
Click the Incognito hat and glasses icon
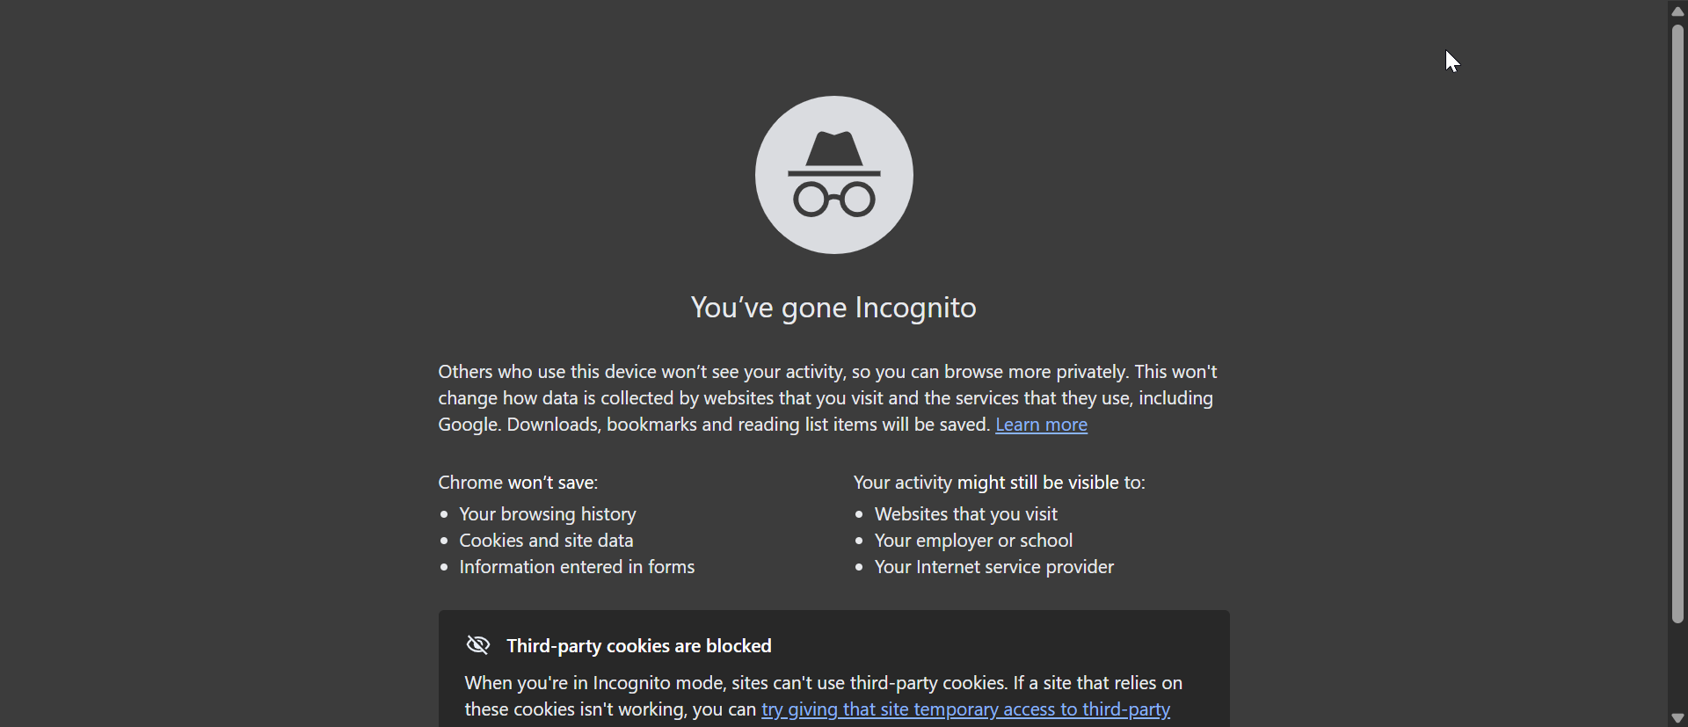click(833, 175)
